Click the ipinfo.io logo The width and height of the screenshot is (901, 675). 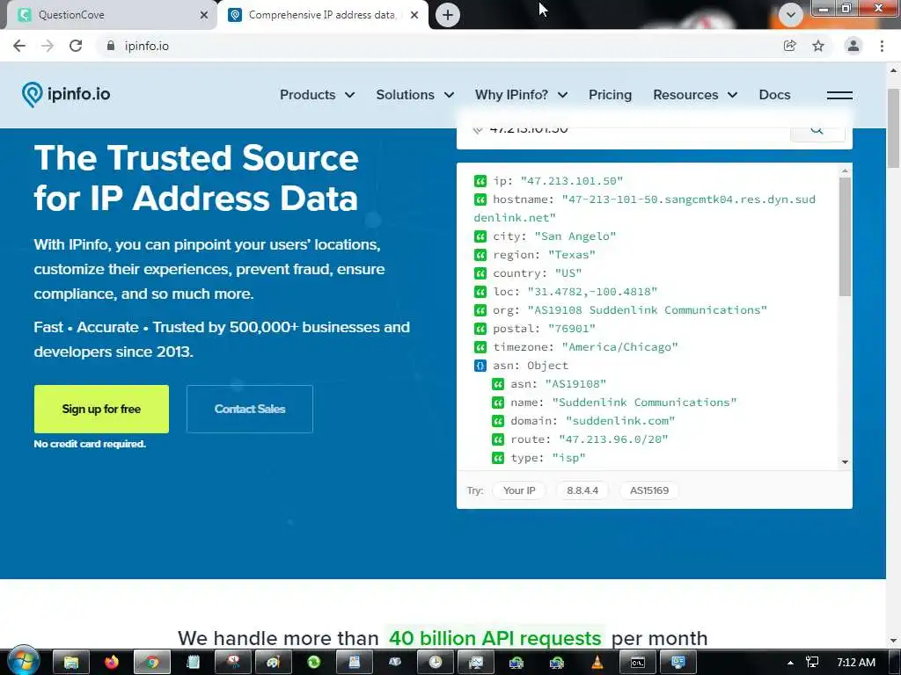coord(66,94)
